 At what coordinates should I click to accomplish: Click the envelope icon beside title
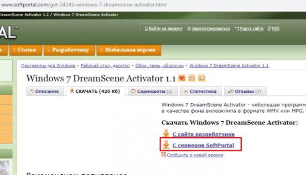point(202,78)
